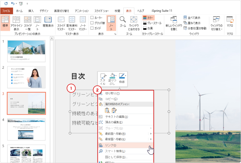
Task: Click the undo arrow in quick access toolbar
Action: 13,3
